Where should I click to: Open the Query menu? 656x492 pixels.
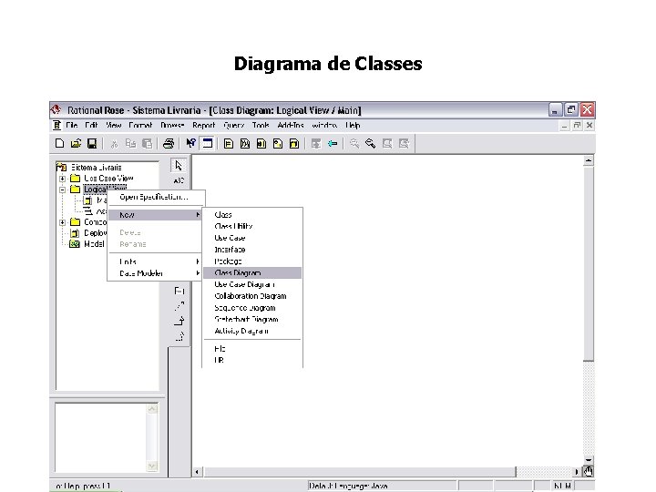(x=233, y=125)
